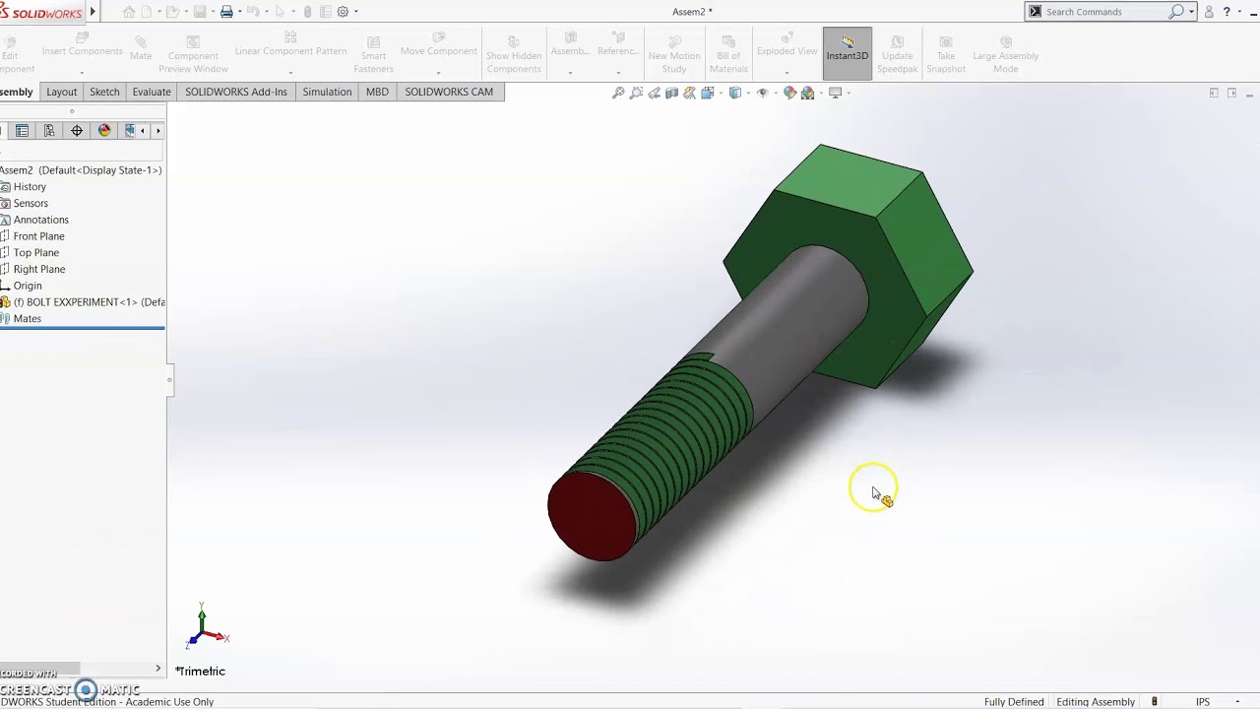
Task: Open the dropdown arrow next to New
Action: (159, 12)
